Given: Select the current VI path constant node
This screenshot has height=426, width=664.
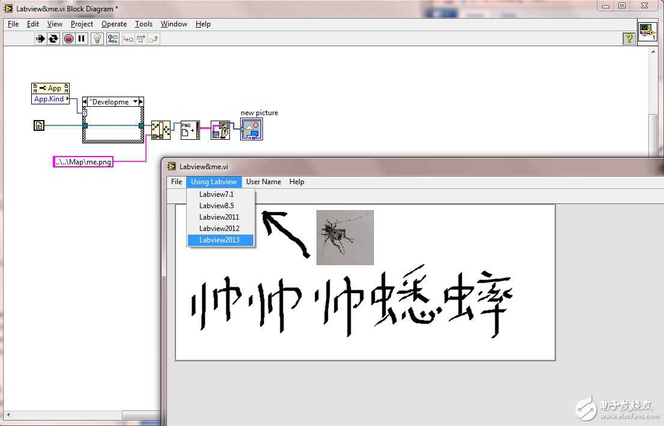Looking at the screenshot, I should (39, 125).
